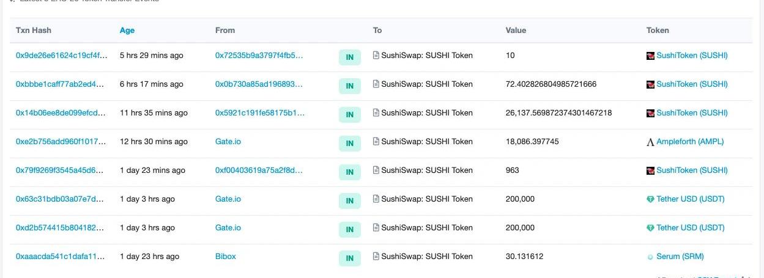Click the Tether icon in the 0x63c31bdb03a07e7d row
This screenshot has height=278, width=764.
[x=650, y=199]
